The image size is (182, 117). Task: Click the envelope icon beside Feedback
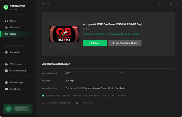tap(6, 89)
